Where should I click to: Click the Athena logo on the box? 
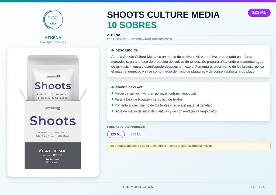pos(53,151)
